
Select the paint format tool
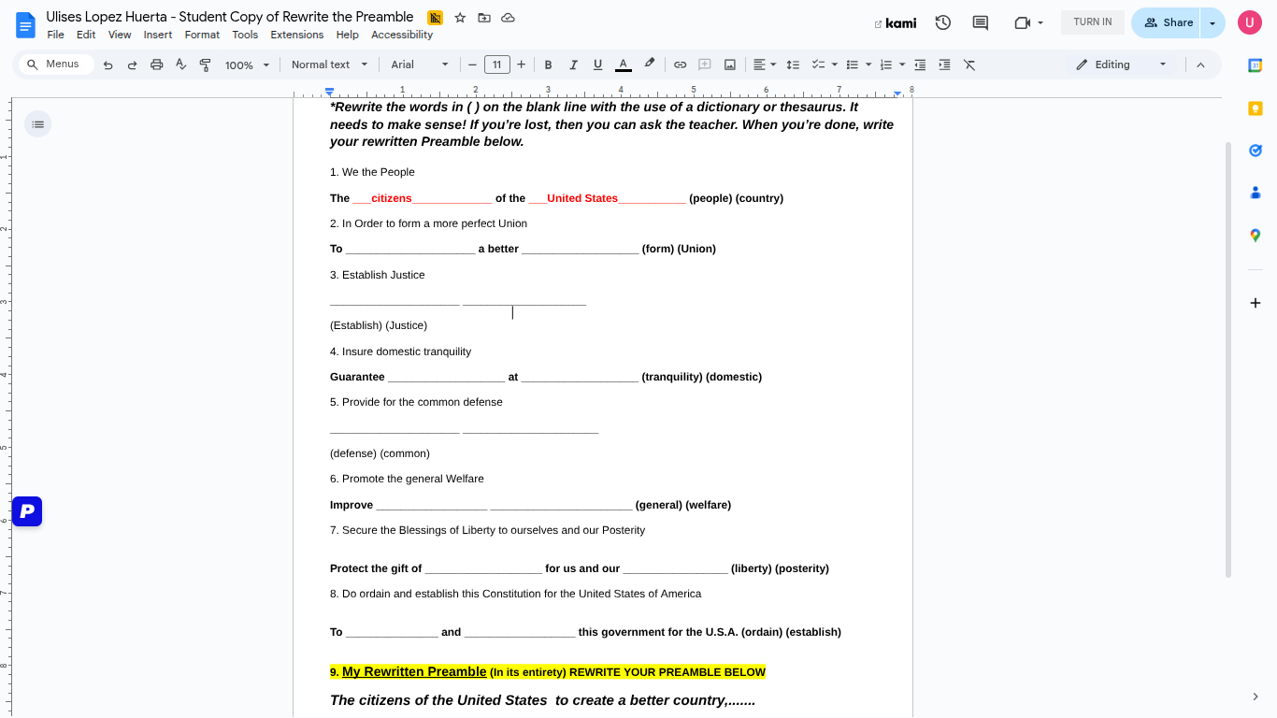point(204,65)
